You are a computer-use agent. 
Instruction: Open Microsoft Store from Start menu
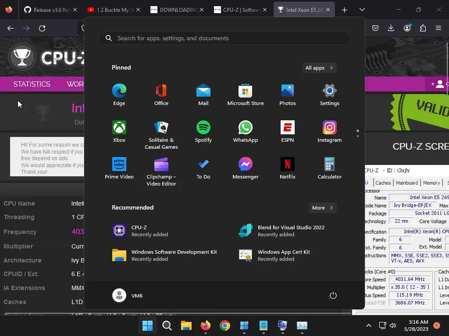coord(246,95)
